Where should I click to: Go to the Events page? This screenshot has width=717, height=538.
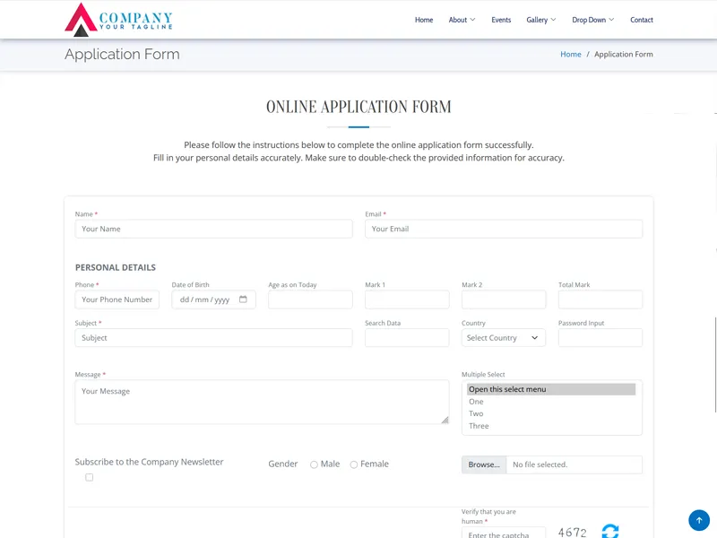point(501,20)
